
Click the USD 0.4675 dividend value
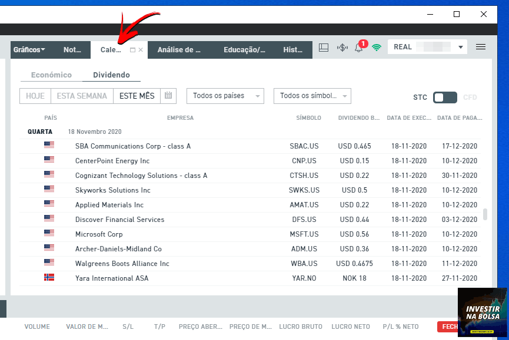(354, 264)
